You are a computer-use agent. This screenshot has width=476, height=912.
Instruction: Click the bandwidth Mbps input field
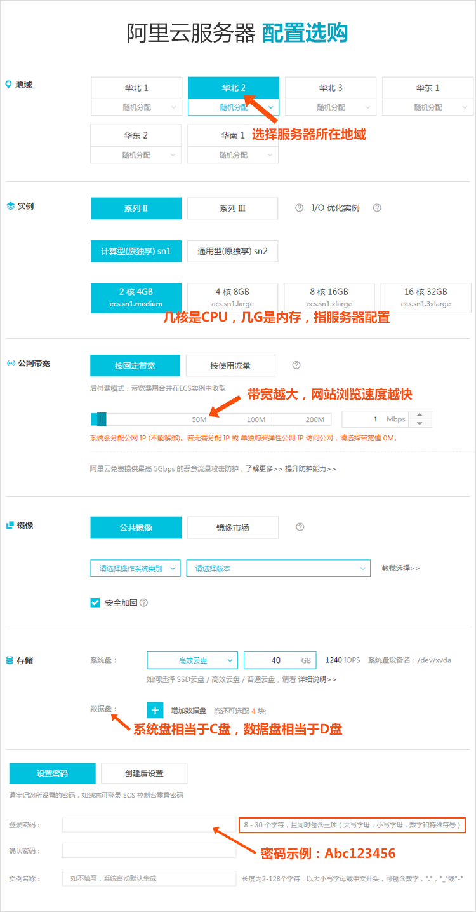(376, 419)
